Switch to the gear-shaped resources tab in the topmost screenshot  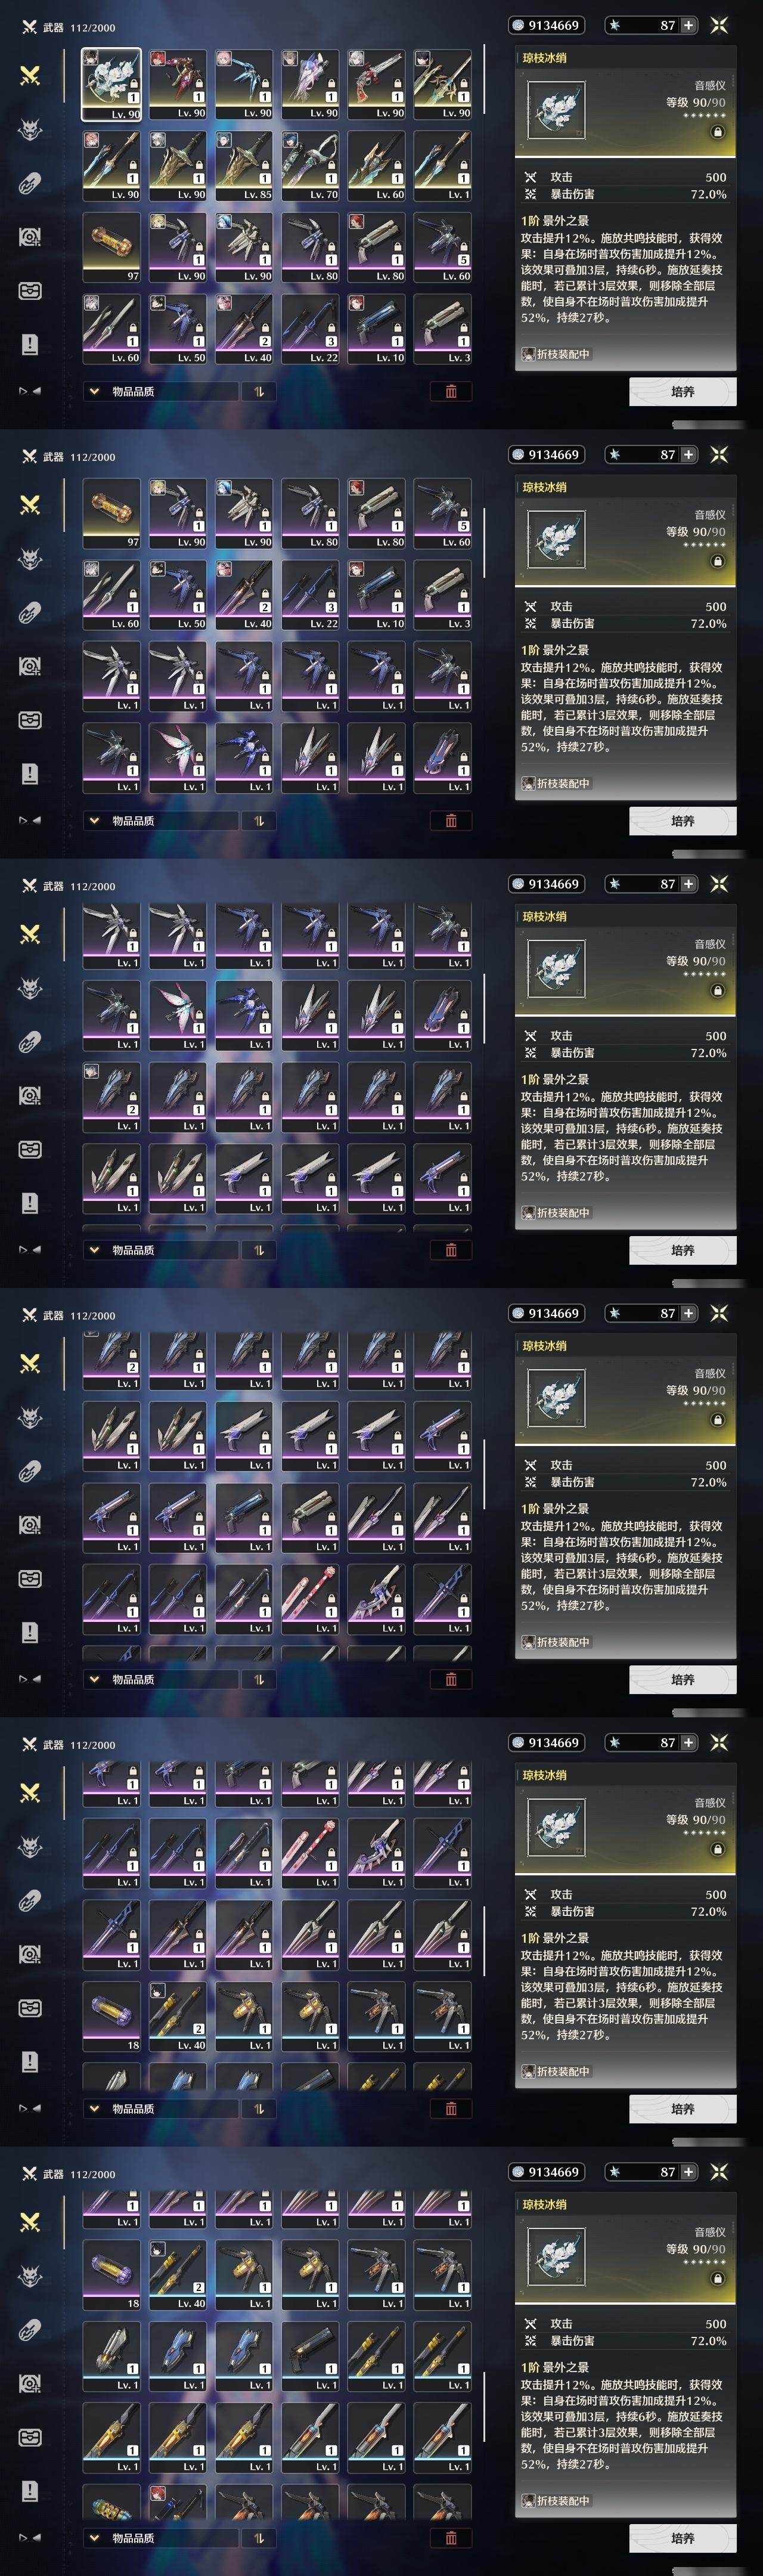pos(30,237)
